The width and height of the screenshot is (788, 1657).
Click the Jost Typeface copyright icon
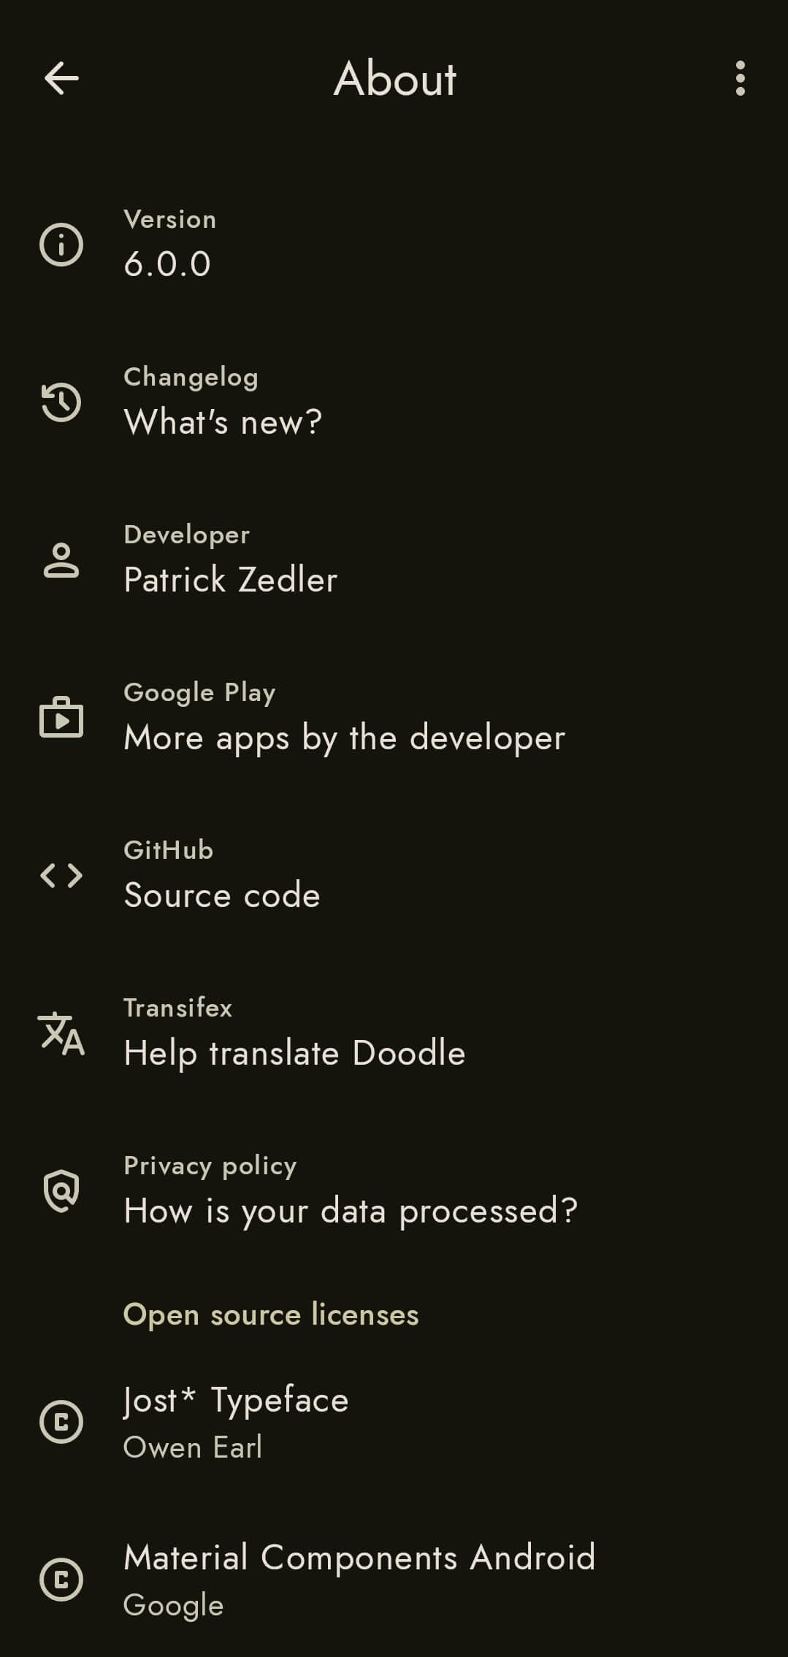(x=61, y=1422)
